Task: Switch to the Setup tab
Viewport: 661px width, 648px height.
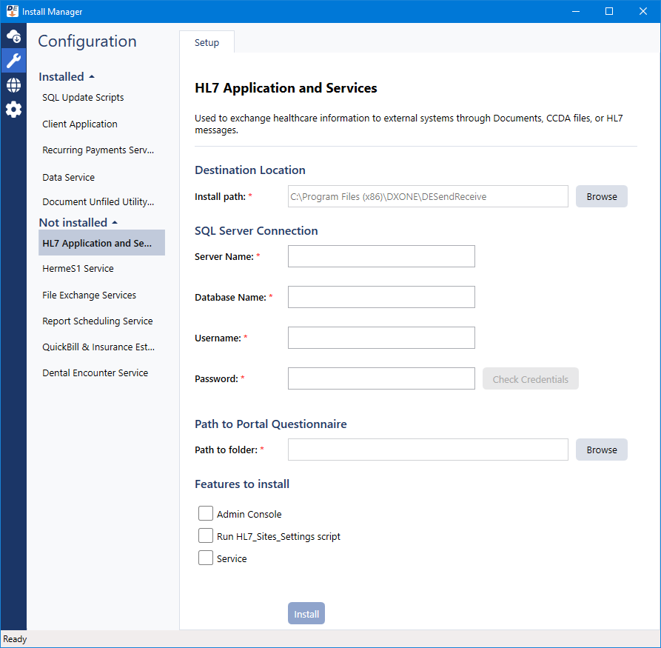Action: [207, 42]
